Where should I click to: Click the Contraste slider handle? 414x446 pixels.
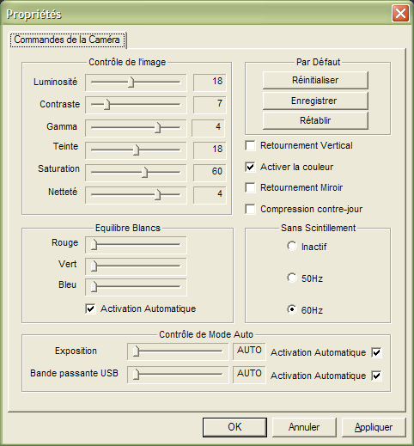pyautogui.click(x=107, y=105)
